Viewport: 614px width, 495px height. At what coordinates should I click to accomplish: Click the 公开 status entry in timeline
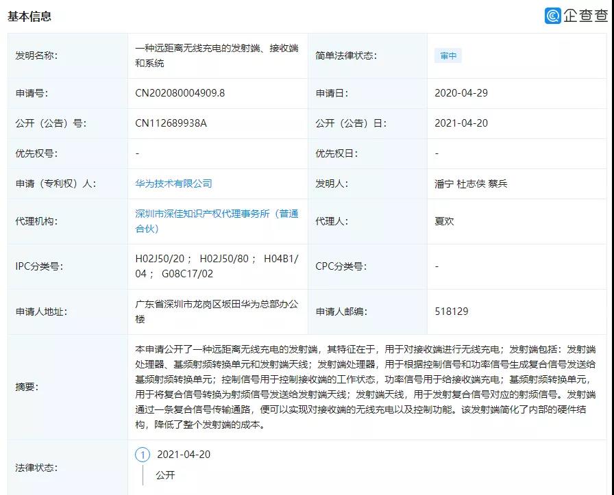tap(165, 475)
